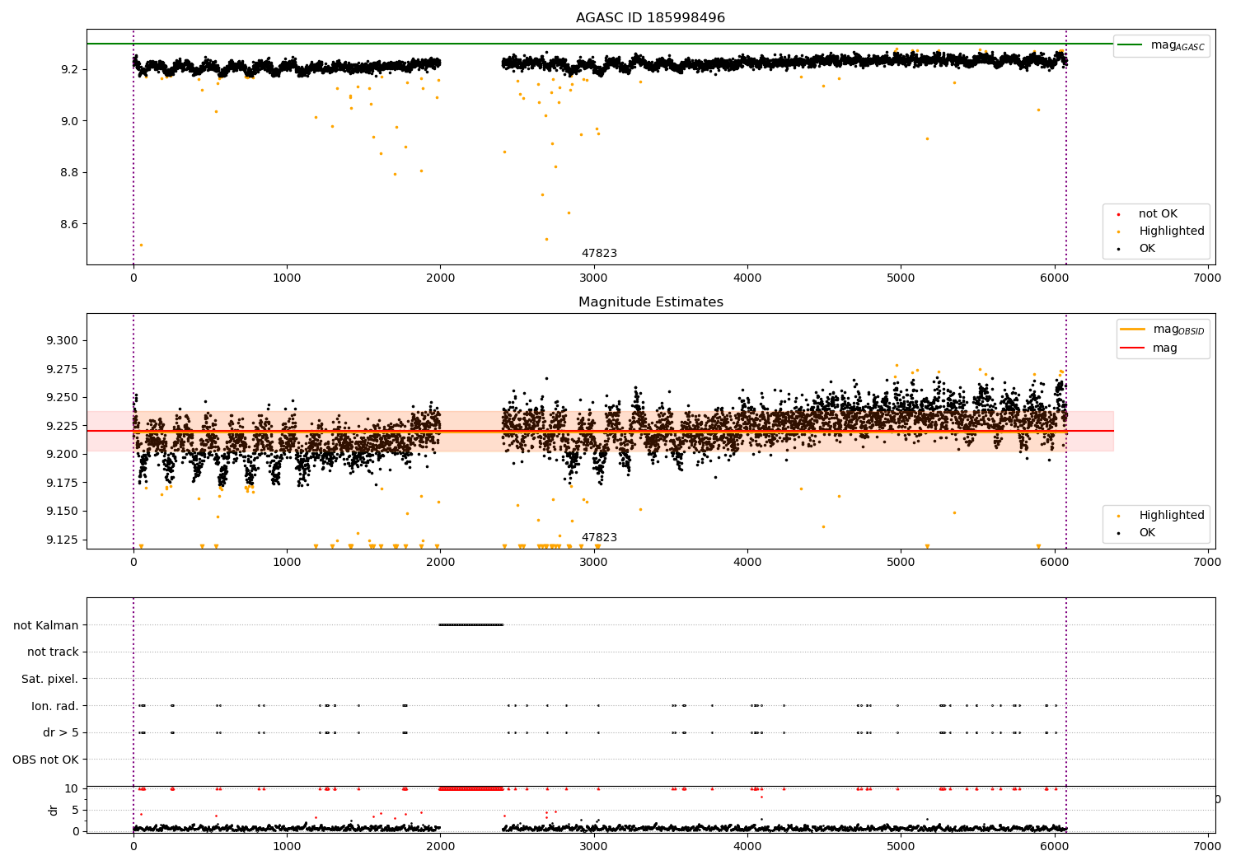Click the red line sample beside "mag"
The image size is (1236, 865).
click(1132, 348)
